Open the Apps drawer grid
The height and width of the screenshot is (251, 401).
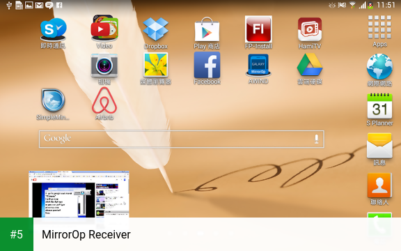tap(380, 27)
